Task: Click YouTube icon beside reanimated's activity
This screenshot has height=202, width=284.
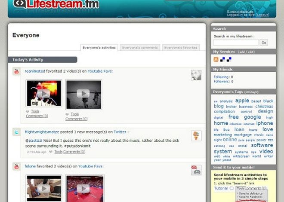Action: [x=16, y=71]
